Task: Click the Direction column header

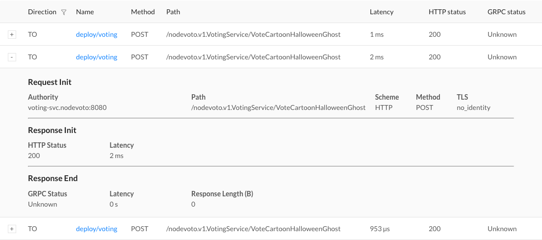Action: [x=42, y=12]
